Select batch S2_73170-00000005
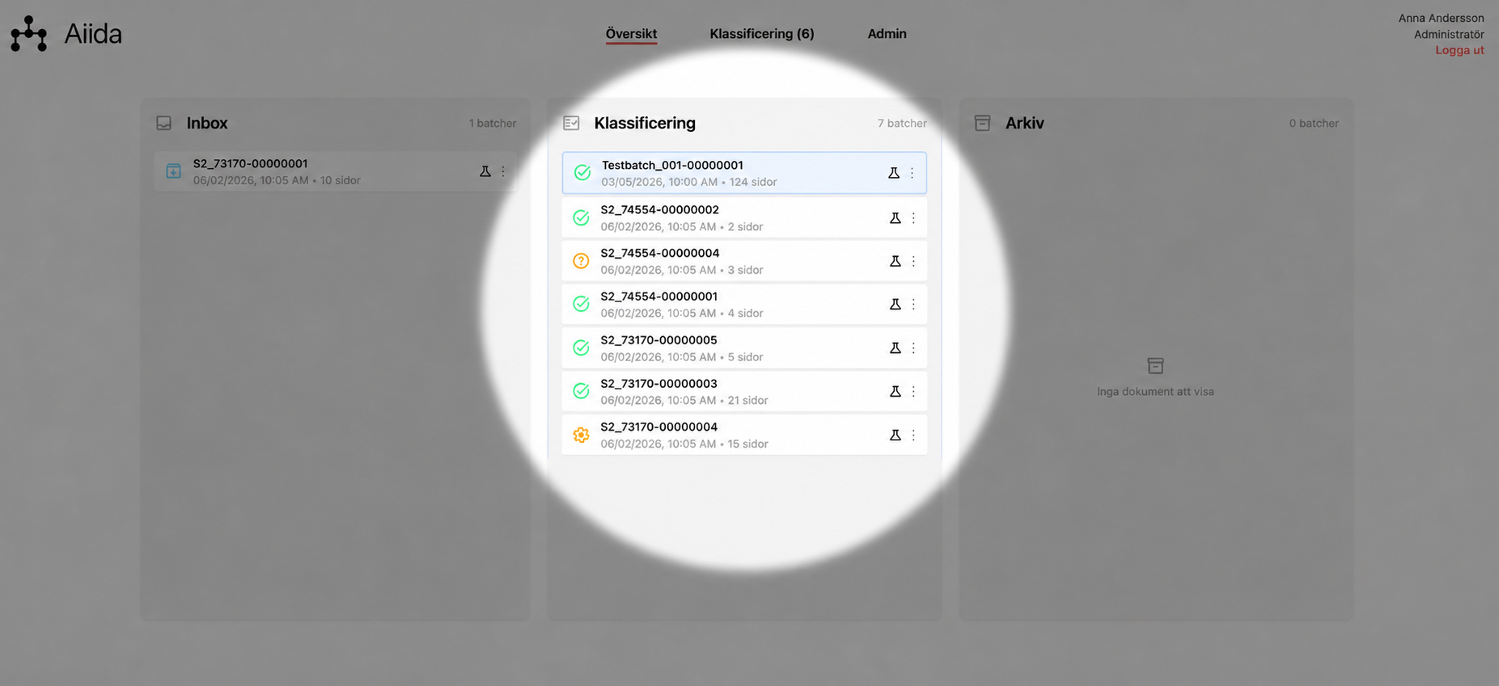1499x686 pixels. point(744,348)
